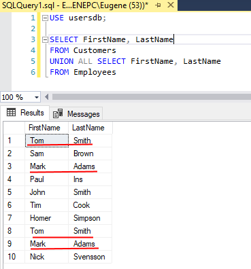Switch to the Results tab
Image resolution: width=251 pixels, height=269 pixels.
point(25,113)
